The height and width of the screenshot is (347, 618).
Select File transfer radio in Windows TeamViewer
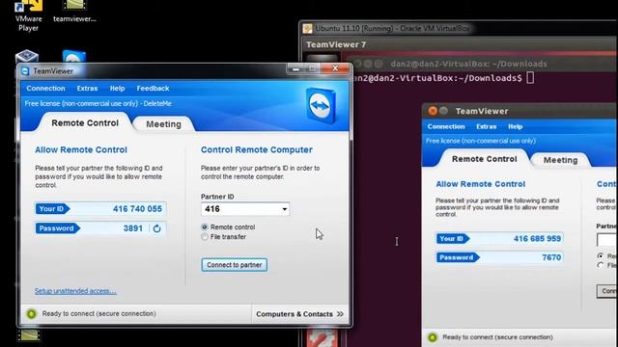click(205, 237)
